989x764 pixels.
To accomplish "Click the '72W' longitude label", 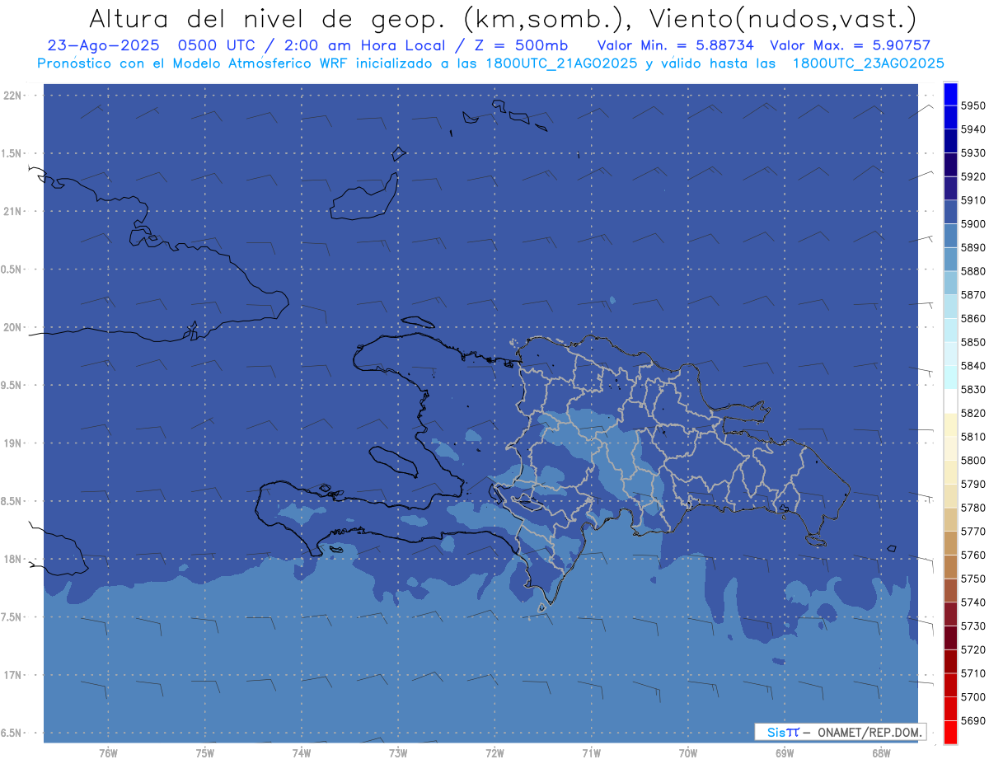I will [x=494, y=753].
